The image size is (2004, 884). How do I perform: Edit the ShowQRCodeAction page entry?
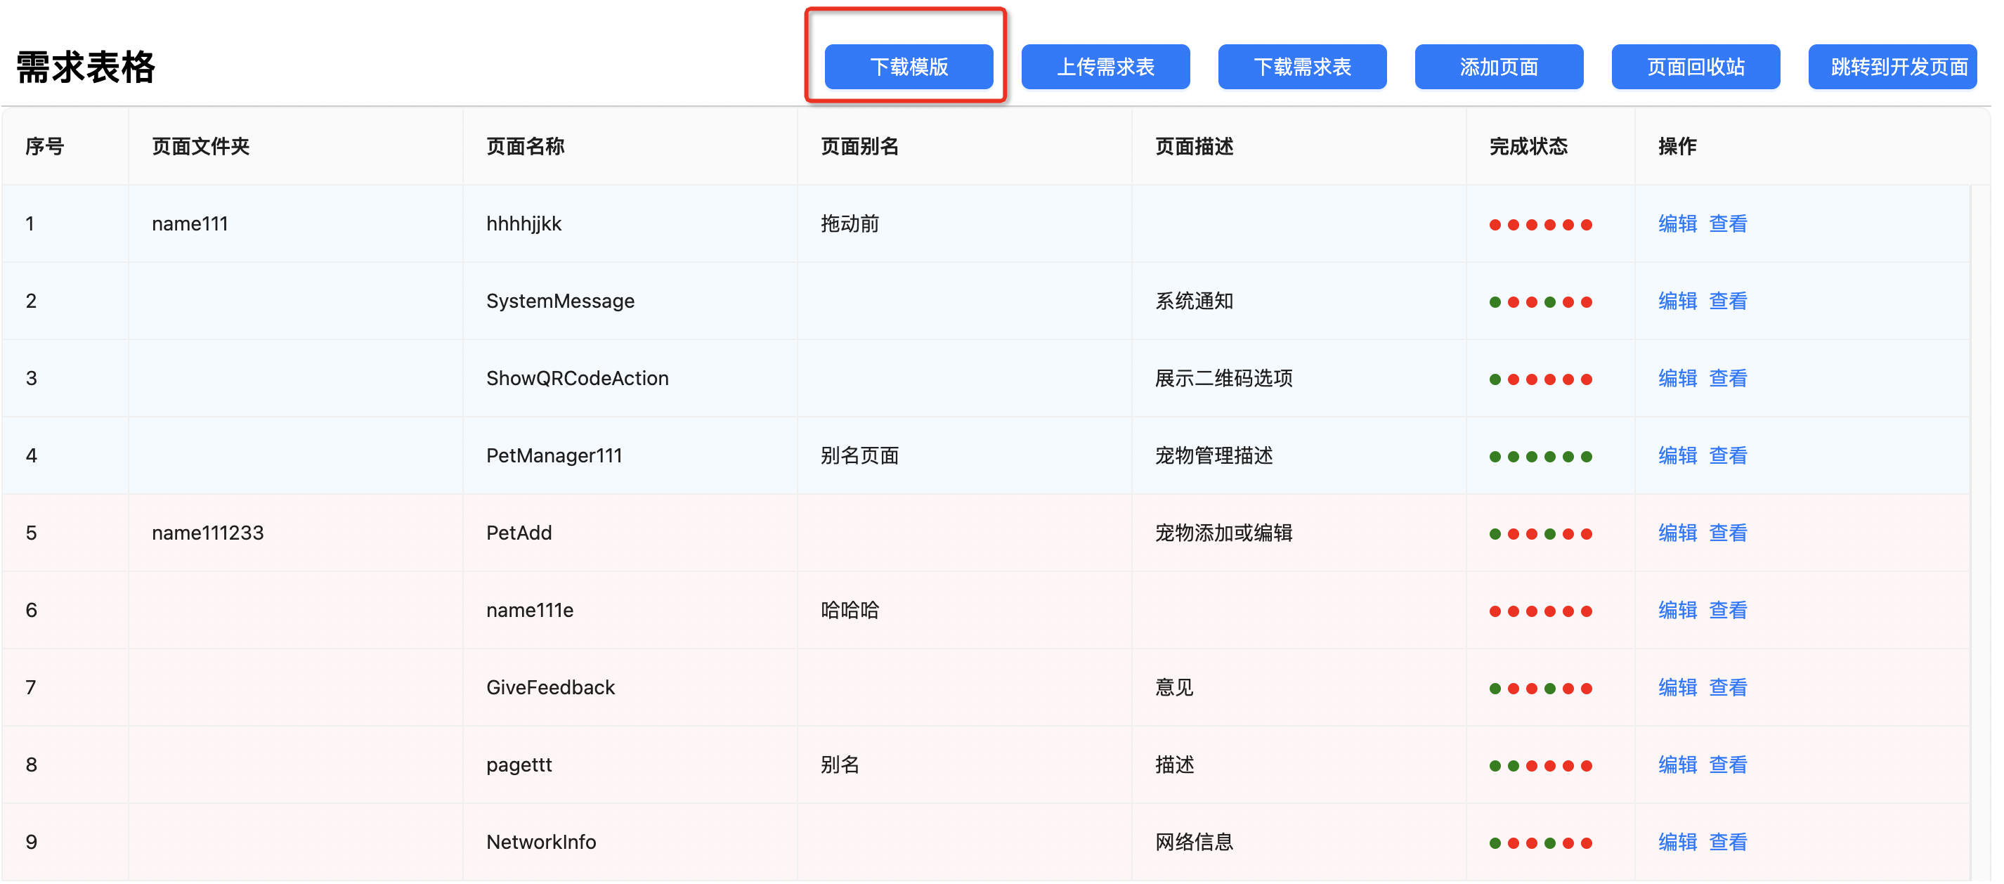coord(1677,378)
